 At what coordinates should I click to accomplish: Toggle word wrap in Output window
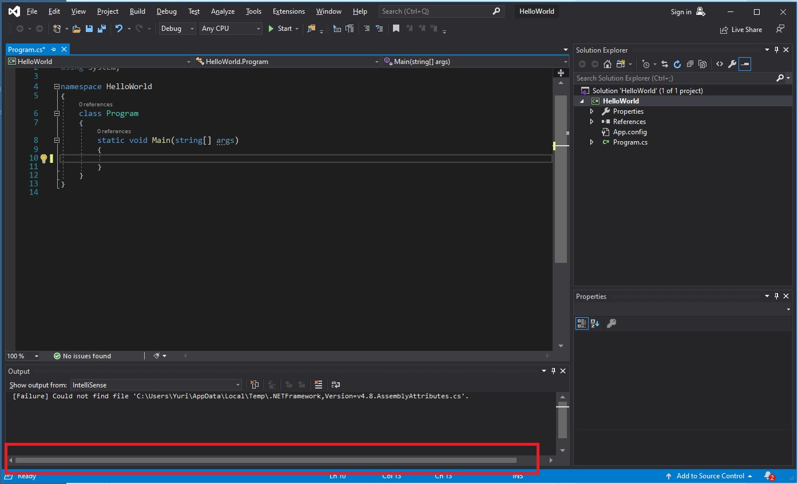click(x=336, y=385)
